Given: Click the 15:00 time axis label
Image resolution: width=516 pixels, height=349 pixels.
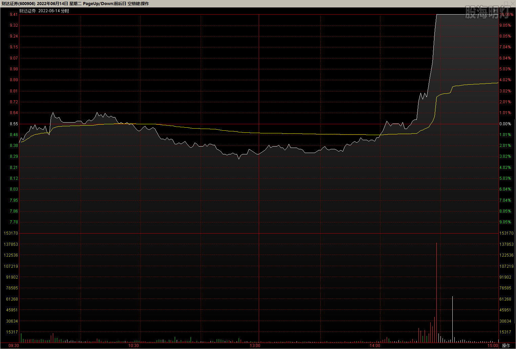Looking at the screenshot, I should [493, 346].
